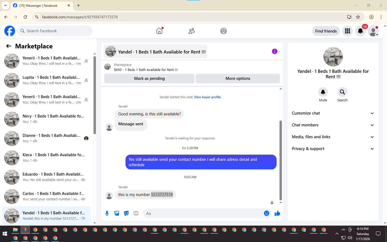387x242 pixels.
Task: Click the install app icon in address bar
Action: point(349,17)
